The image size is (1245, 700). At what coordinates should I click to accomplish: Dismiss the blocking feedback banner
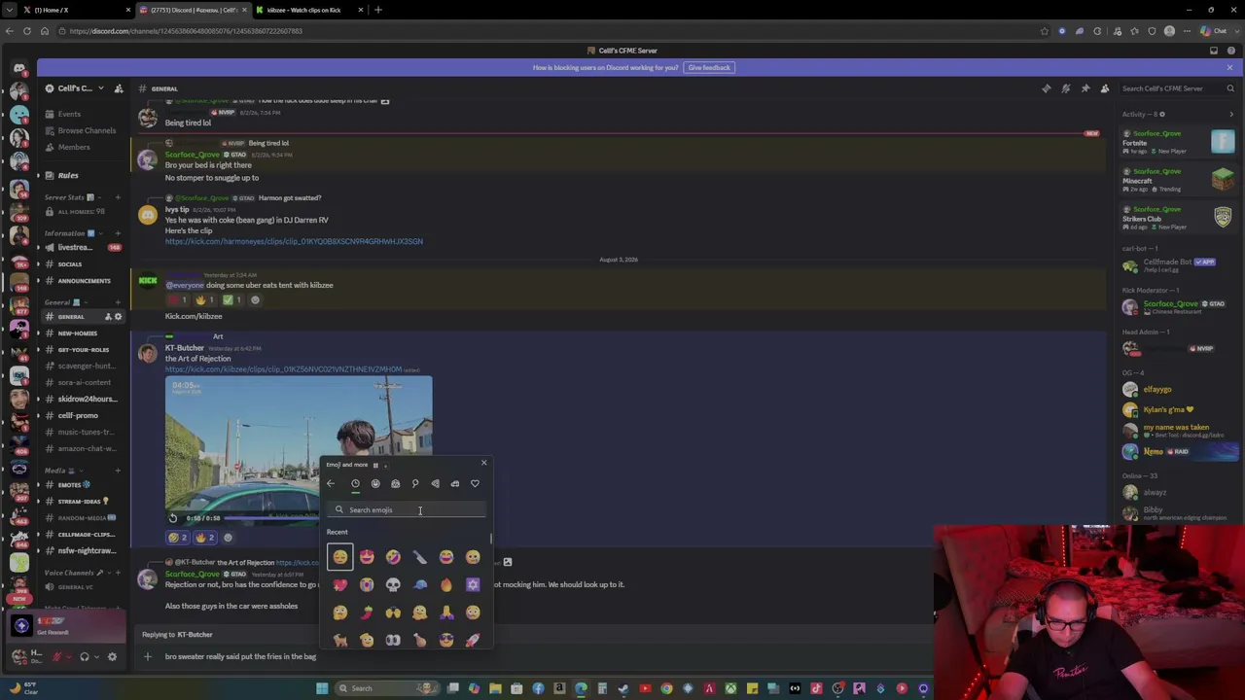1229,67
